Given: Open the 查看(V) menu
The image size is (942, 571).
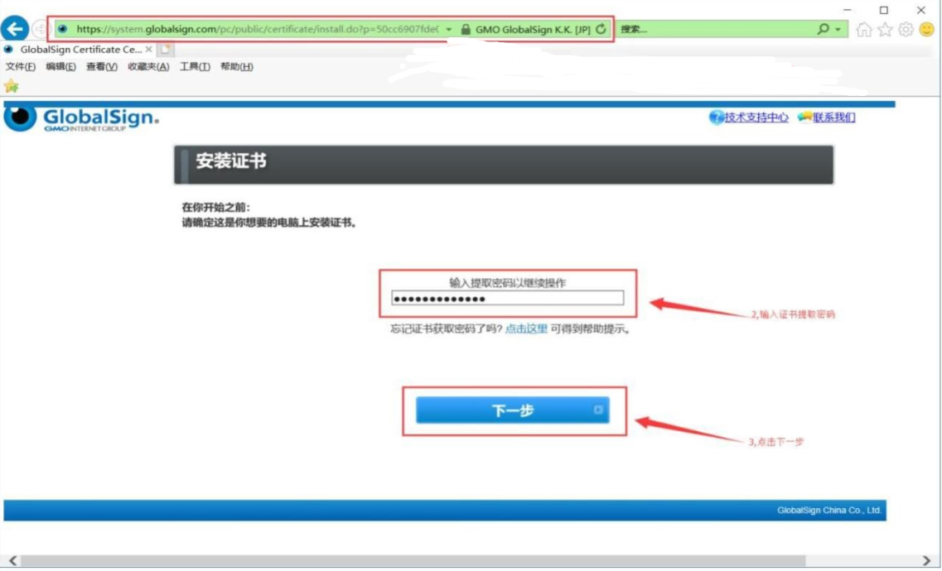Looking at the screenshot, I should [102, 66].
